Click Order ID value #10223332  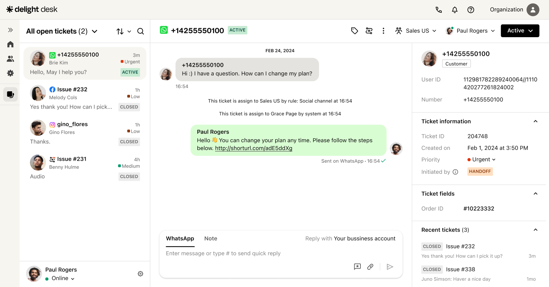pos(479,209)
